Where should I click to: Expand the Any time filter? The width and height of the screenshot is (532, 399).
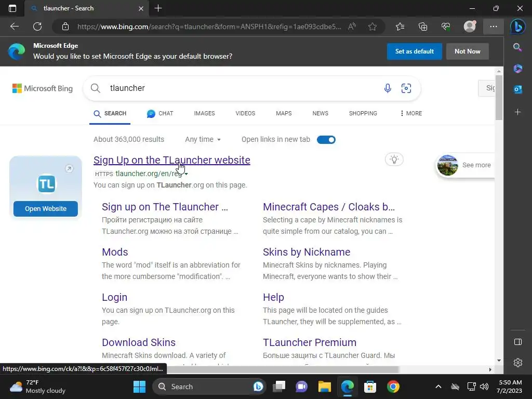point(203,139)
